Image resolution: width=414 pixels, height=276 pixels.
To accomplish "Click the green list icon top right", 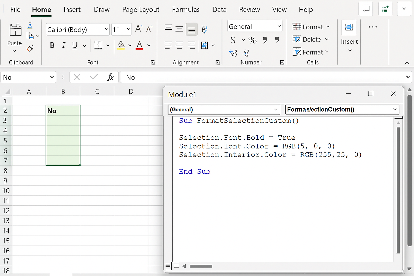I will tap(385, 9).
